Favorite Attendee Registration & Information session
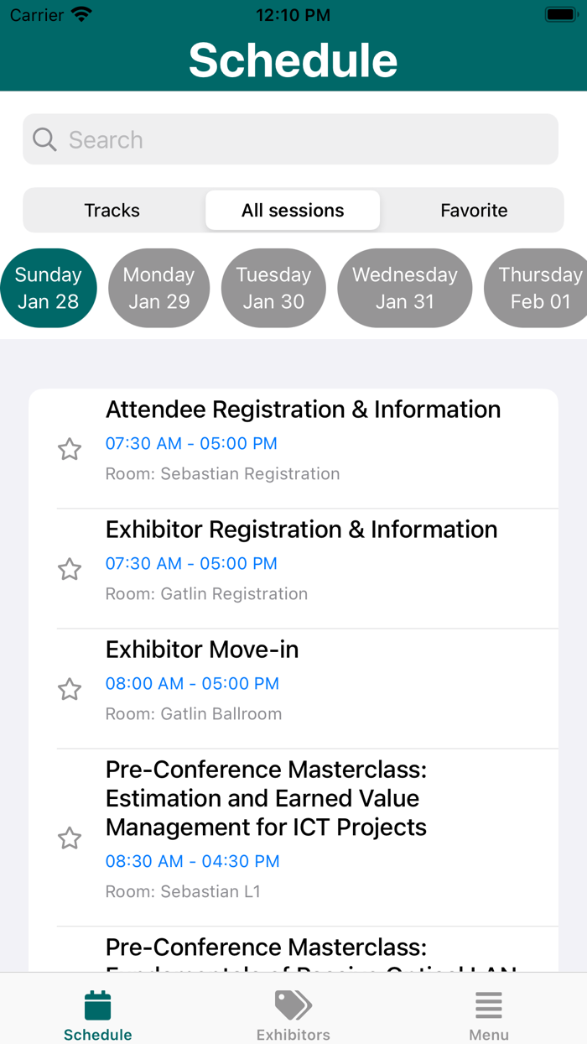587x1044 pixels. (70, 449)
